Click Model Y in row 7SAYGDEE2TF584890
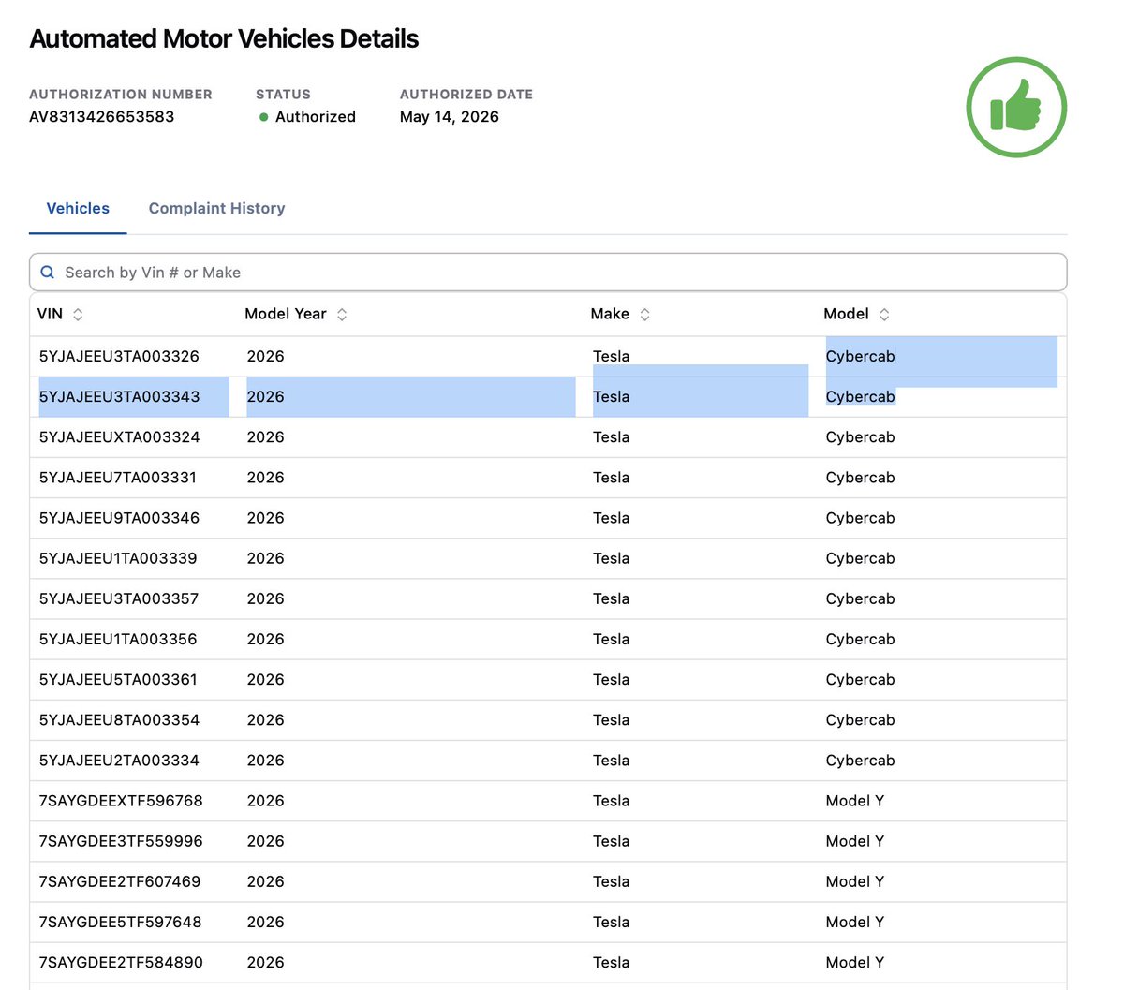The height and width of the screenshot is (990, 1124). coord(854,962)
